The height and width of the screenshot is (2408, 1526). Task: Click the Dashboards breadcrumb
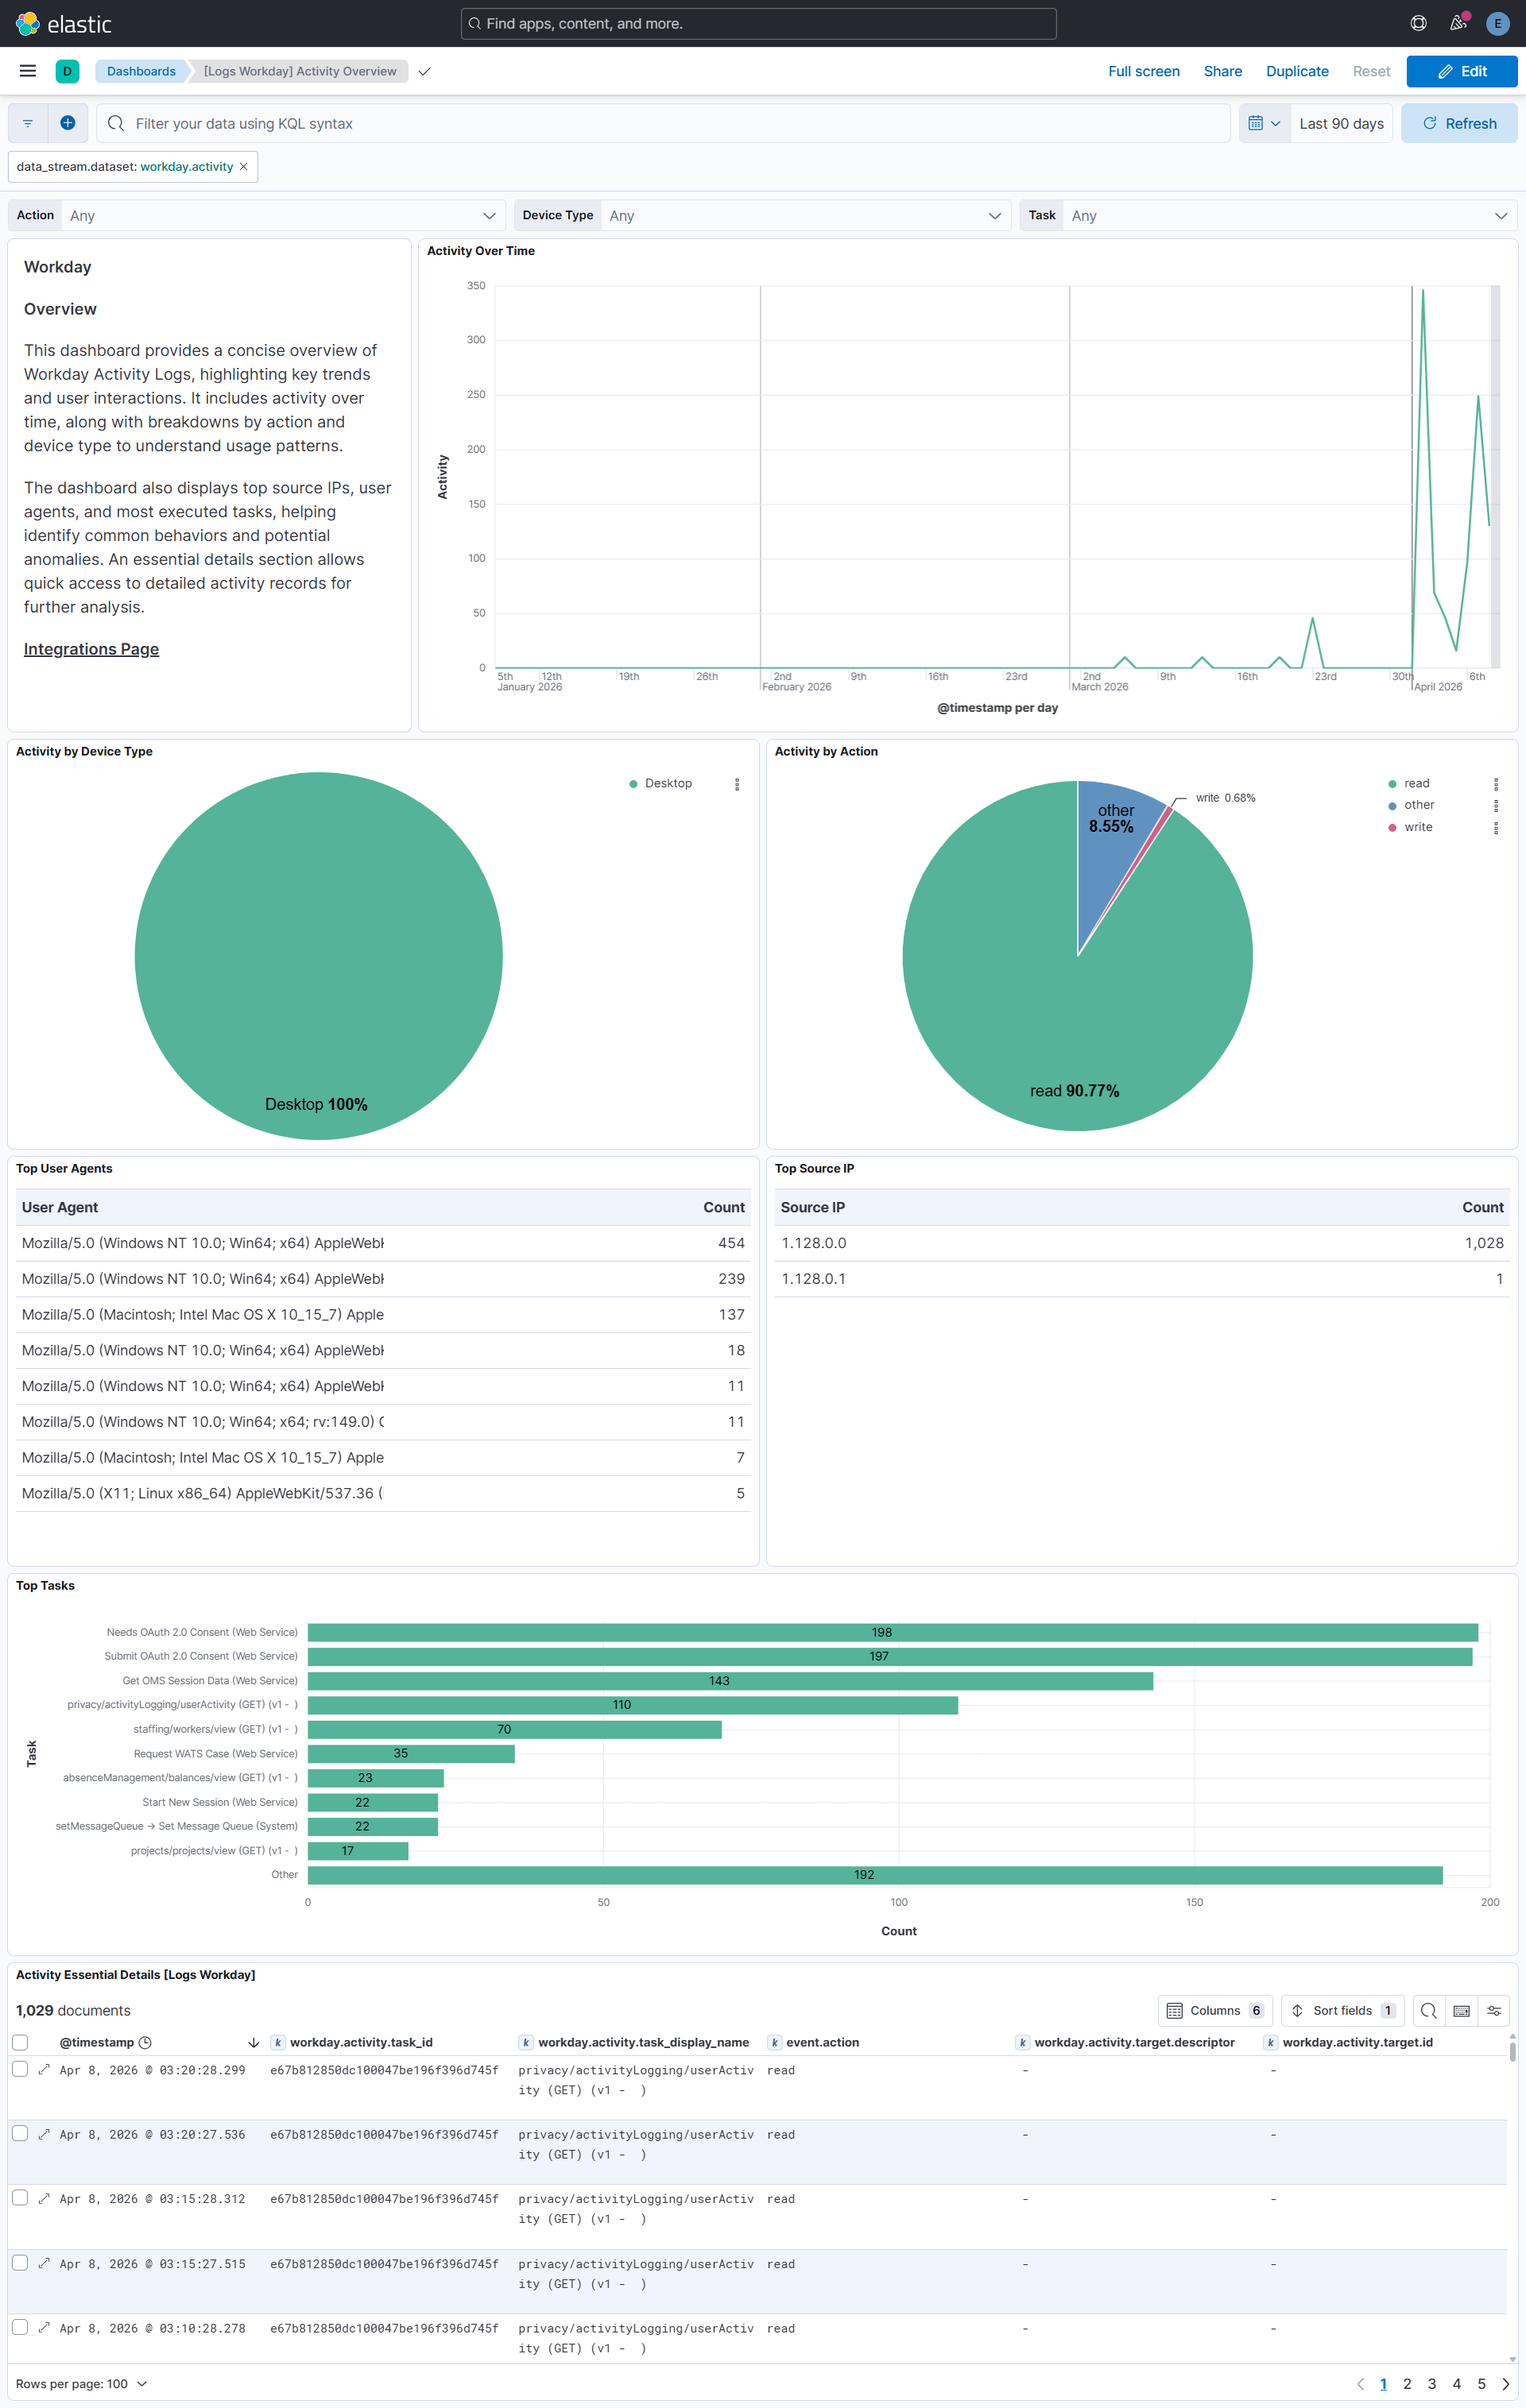[141, 71]
